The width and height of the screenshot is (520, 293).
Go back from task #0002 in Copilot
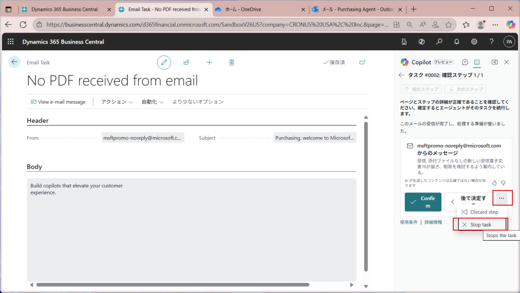click(402, 75)
